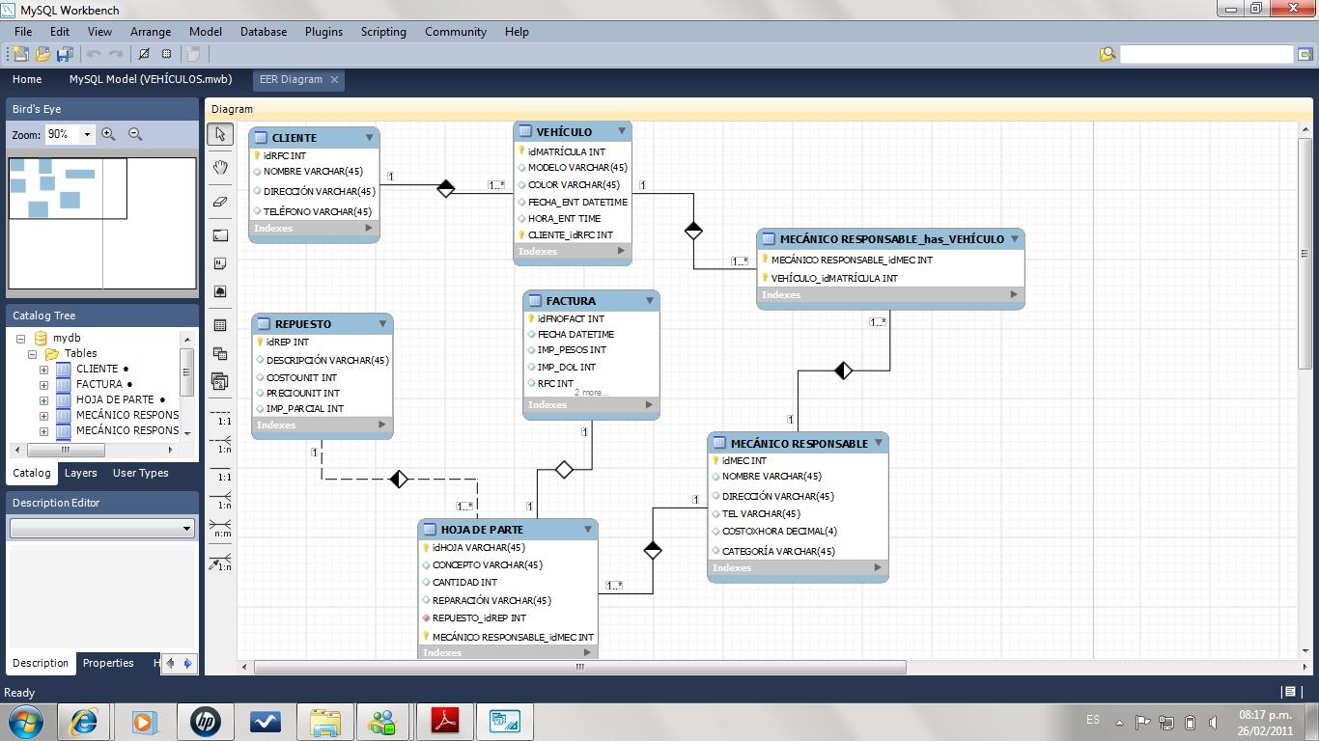Collapse the MECÁNICO RESPONSABLE_has_VEHÍCULO table
The width and height of the screenshot is (1319, 741).
click(1014, 238)
